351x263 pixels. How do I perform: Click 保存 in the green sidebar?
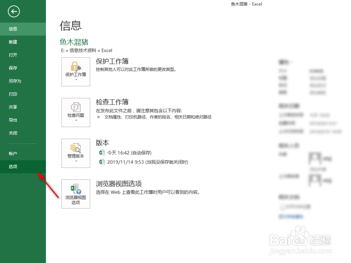click(x=23, y=68)
